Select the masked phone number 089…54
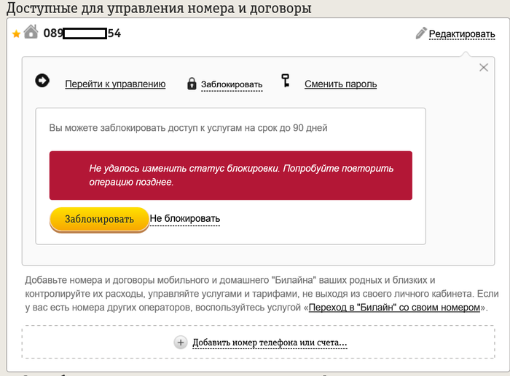The height and width of the screenshot is (376, 510). [x=82, y=33]
